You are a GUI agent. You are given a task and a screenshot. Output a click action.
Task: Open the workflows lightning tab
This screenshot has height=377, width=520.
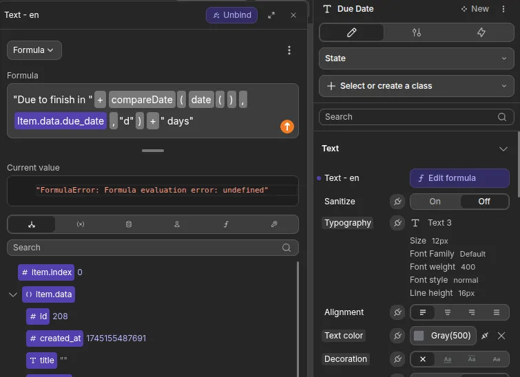coord(481,32)
